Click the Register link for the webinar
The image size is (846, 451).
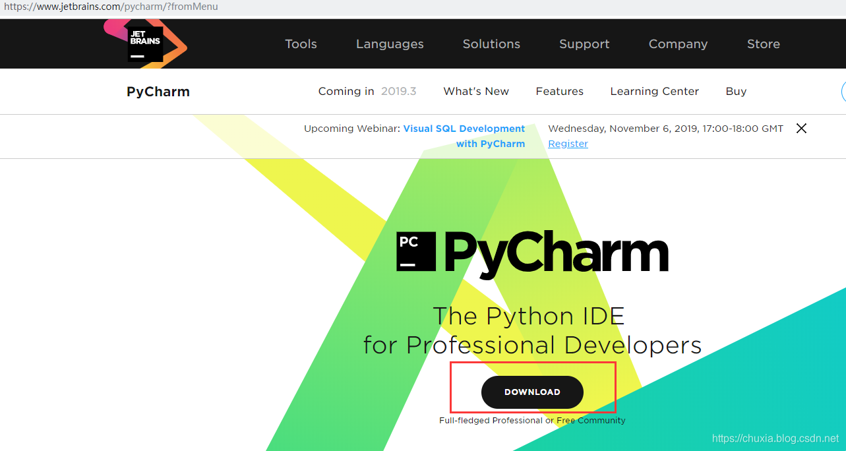[x=568, y=144]
